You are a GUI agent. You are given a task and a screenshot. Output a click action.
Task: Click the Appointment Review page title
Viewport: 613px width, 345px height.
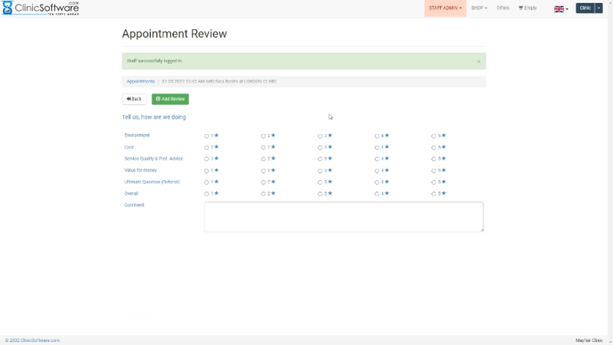click(x=175, y=34)
